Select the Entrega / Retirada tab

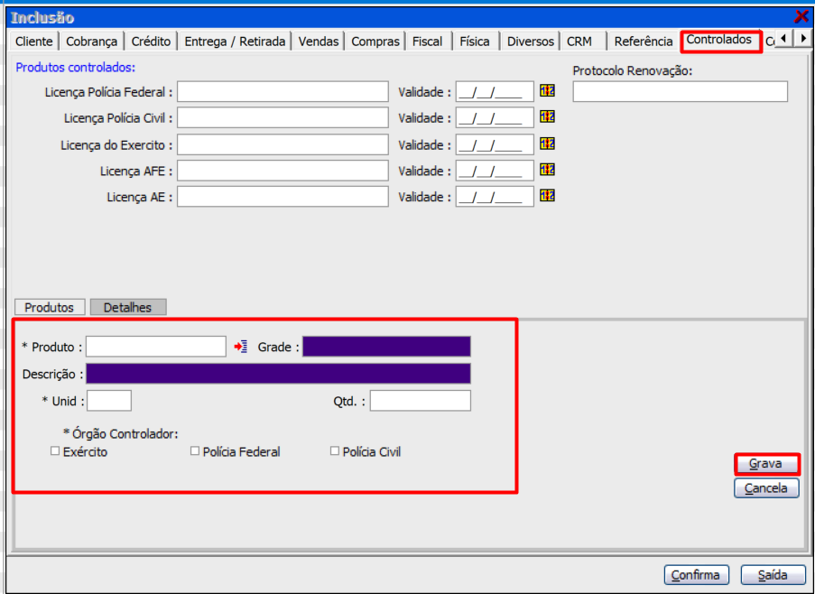pyautogui.click(x=235, y=42)
